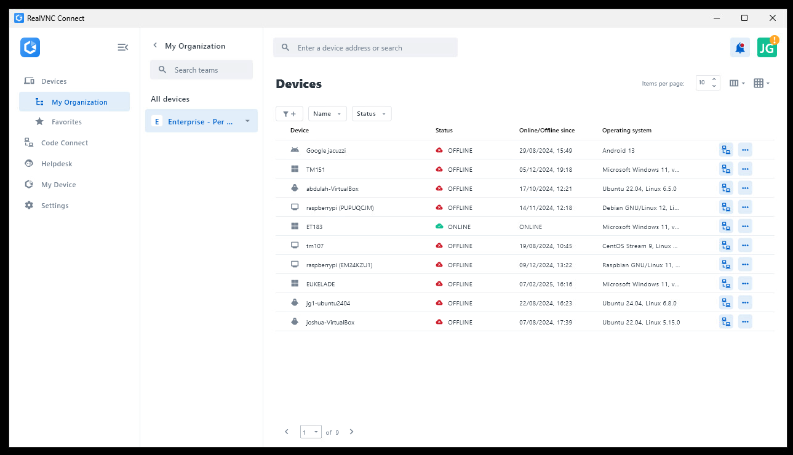Select the Google jacuzzi device name
793x455 pixels.
326,150
